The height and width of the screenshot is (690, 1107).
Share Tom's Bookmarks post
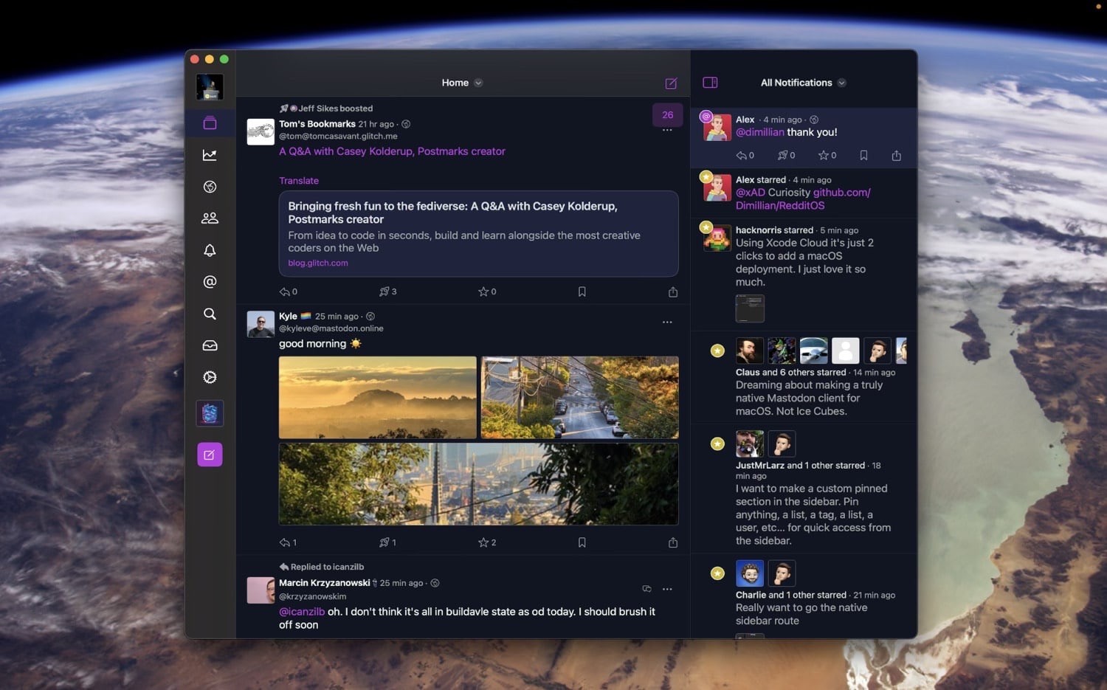[673, 291]
